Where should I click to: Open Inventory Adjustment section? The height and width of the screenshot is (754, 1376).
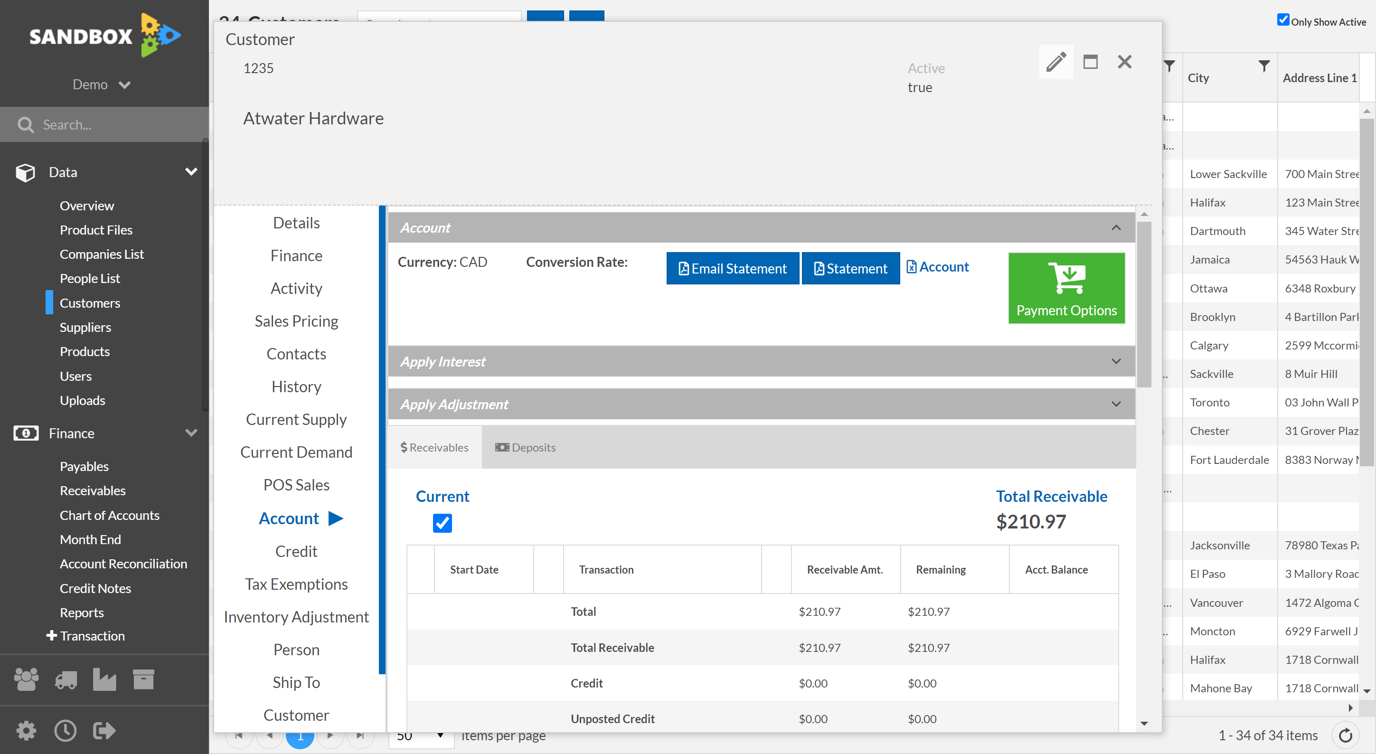[296, 617]
